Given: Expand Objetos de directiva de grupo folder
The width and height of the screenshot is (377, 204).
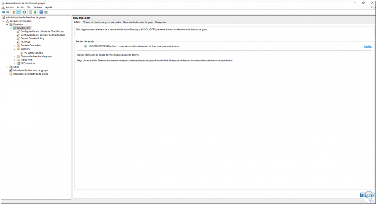Looking at the screenshot, I should tap(15, 56).
